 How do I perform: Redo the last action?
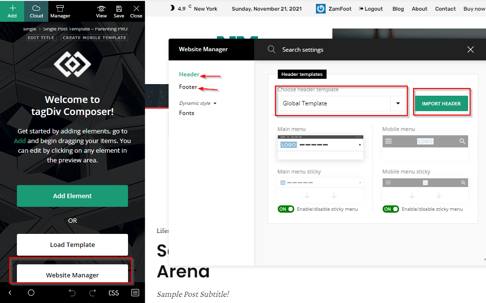pos(92,292)
